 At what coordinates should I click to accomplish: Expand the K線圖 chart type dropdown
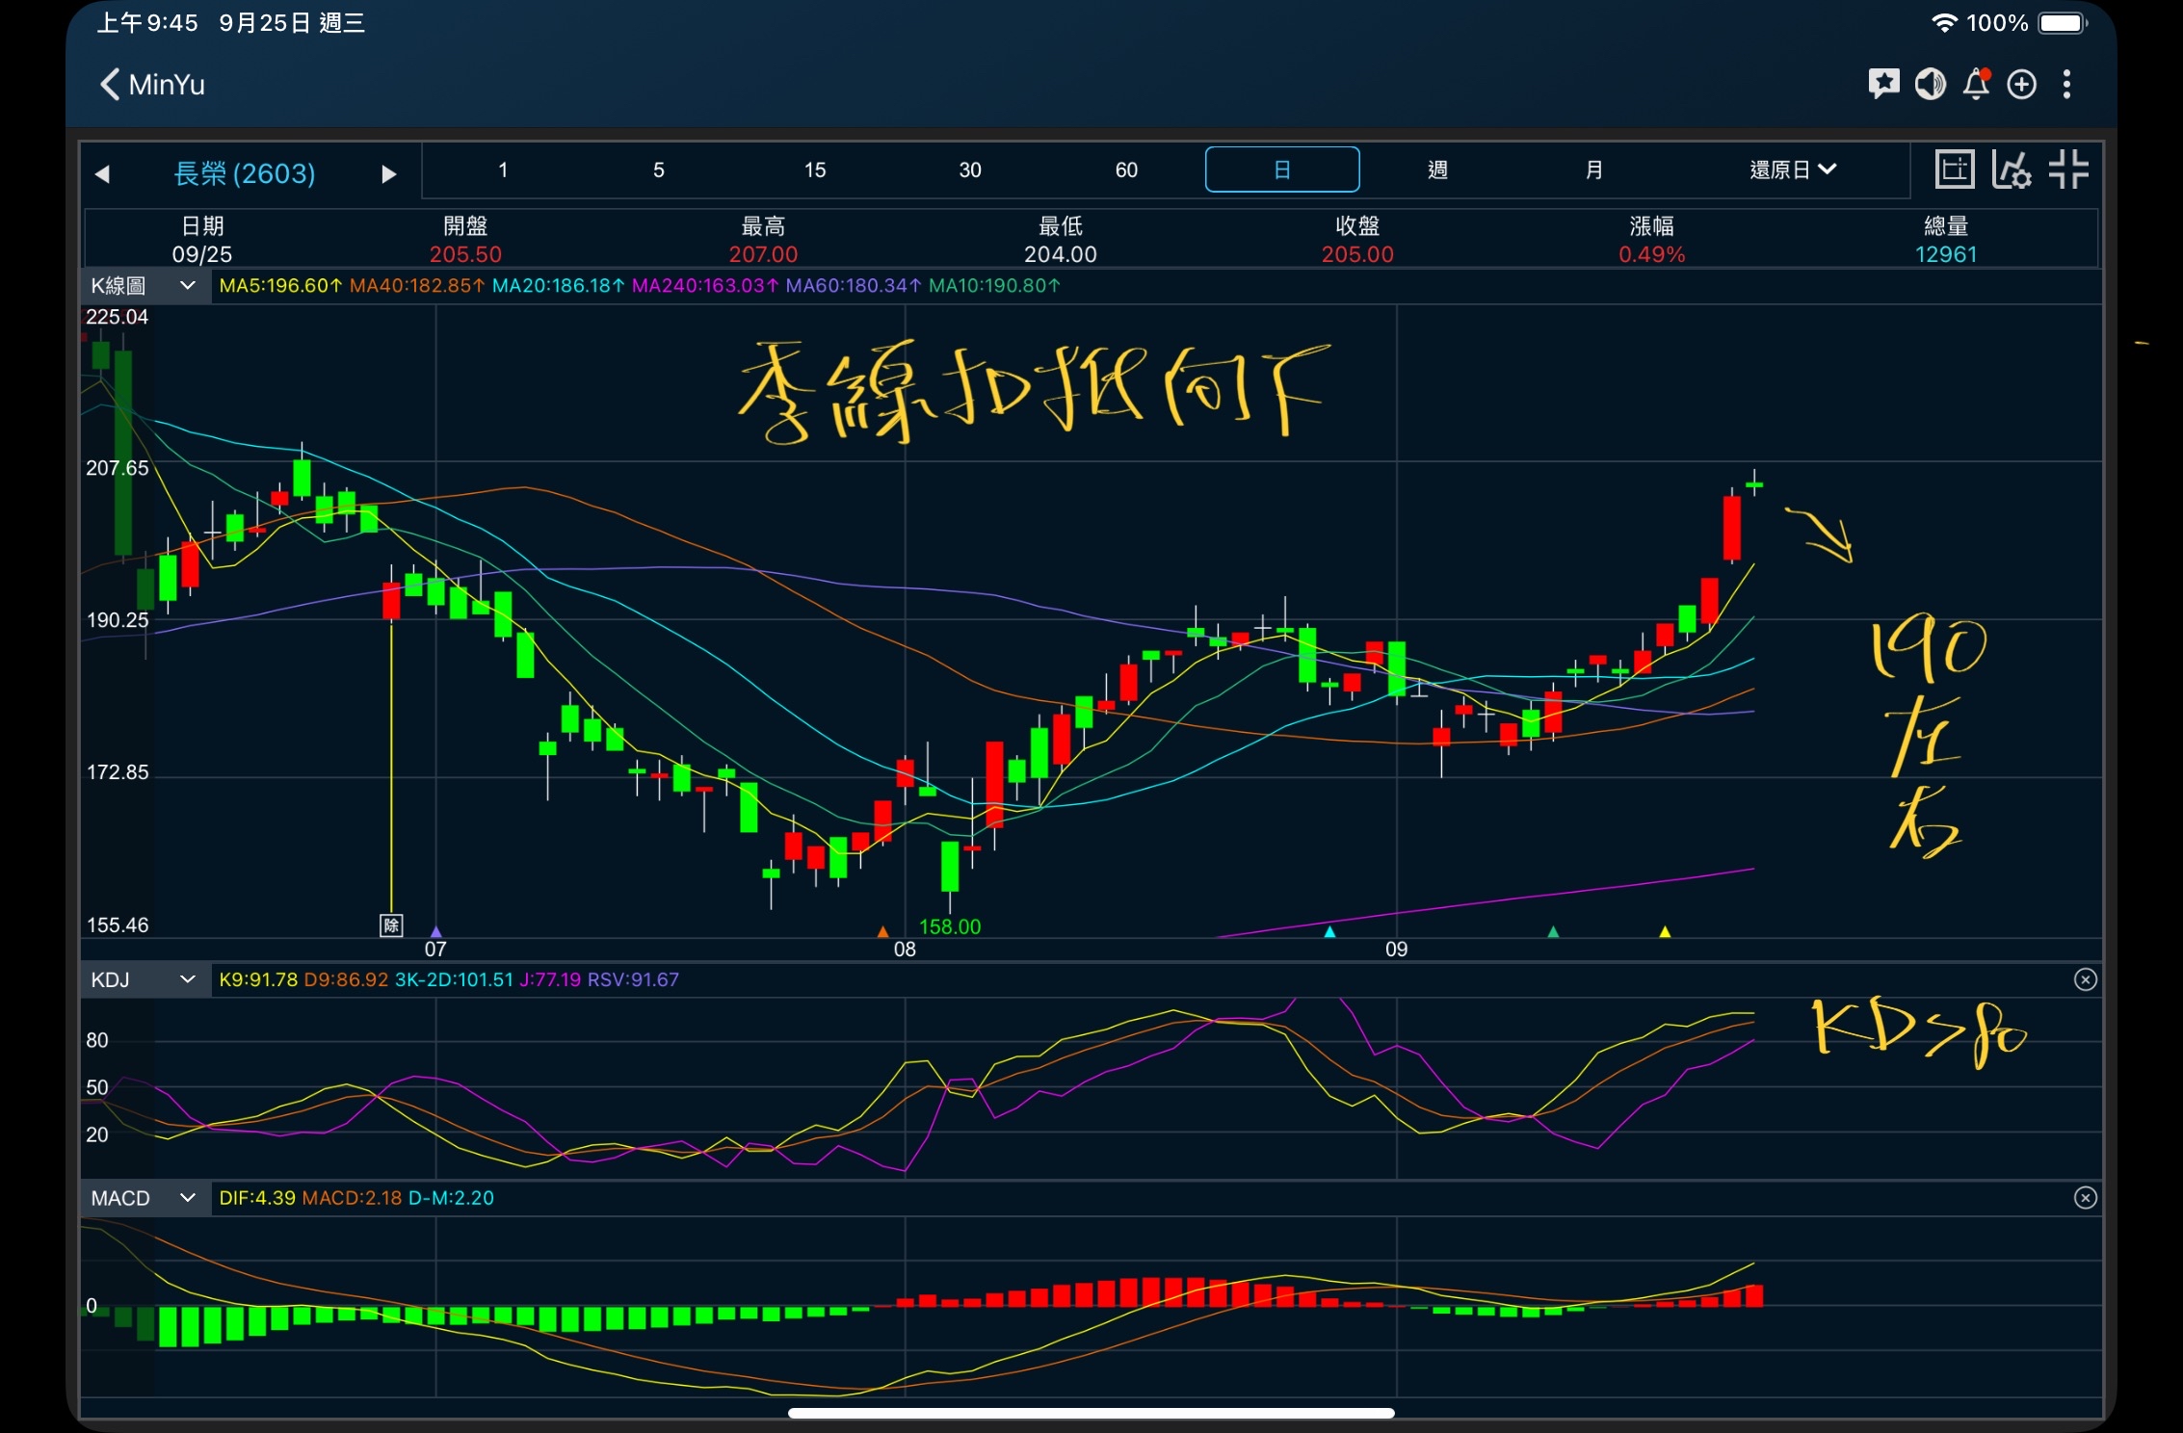pyautogui.click(x=145, y=286)
